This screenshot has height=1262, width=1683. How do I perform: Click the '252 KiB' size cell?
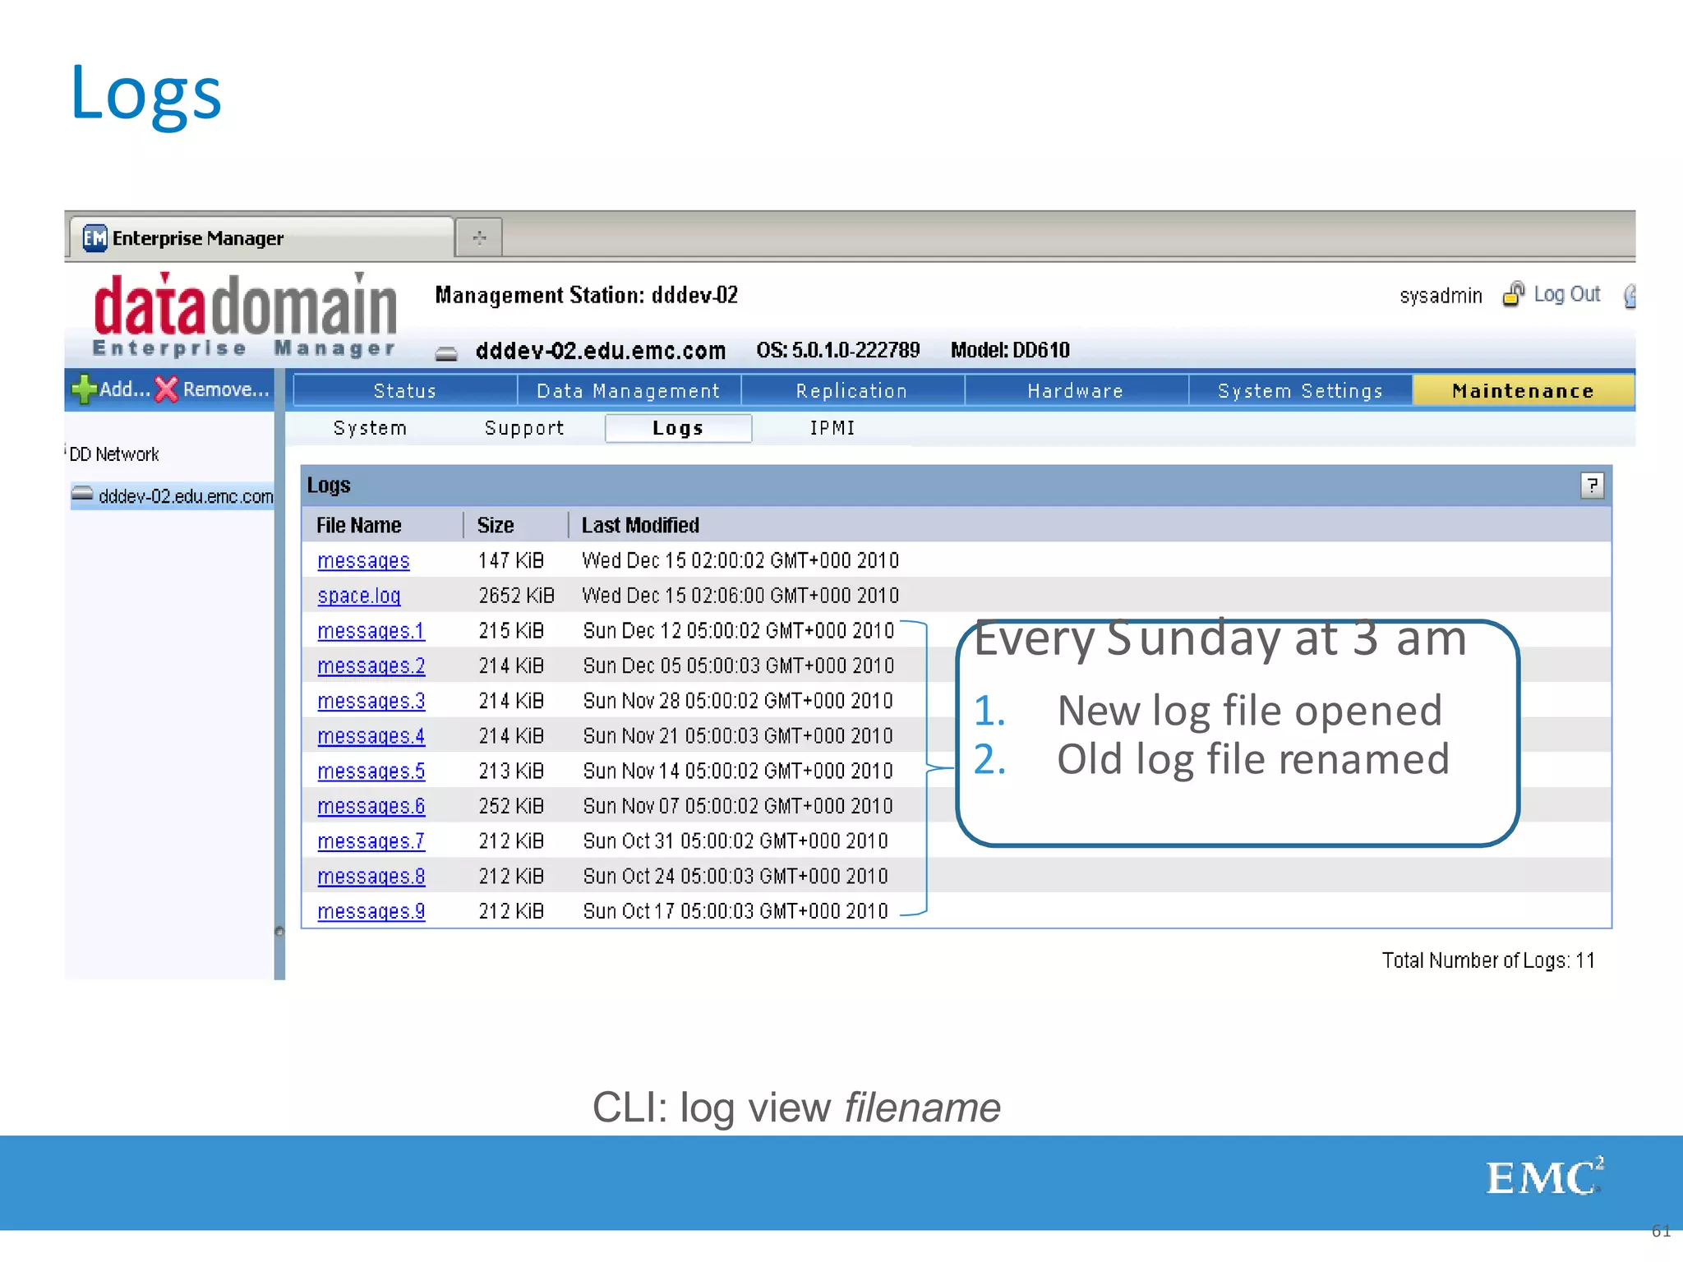tap(510, 806)
